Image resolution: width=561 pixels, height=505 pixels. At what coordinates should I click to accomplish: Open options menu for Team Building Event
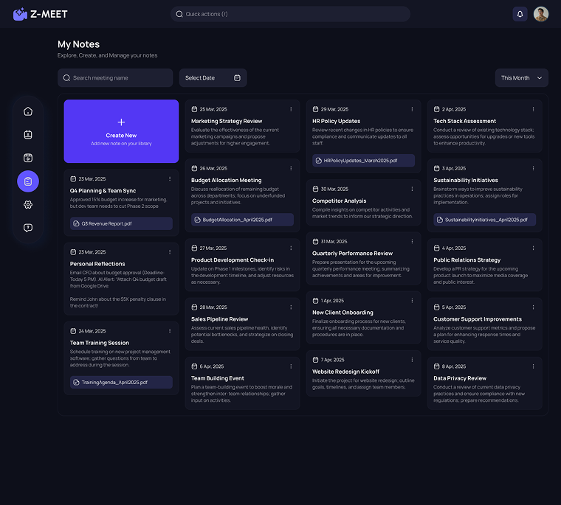291,366
